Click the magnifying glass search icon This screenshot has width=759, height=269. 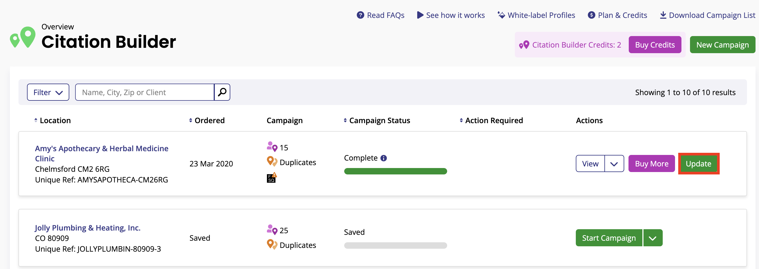(222, 92)
